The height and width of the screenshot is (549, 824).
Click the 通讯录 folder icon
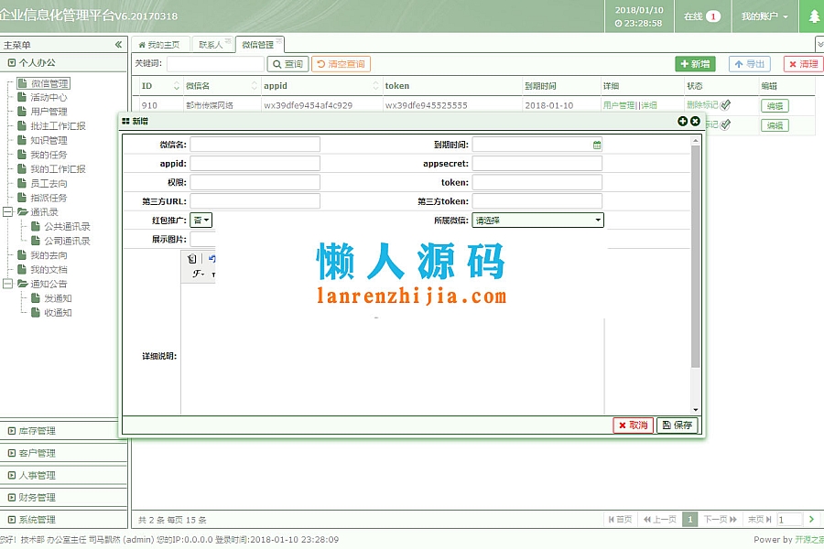point(23,211)
